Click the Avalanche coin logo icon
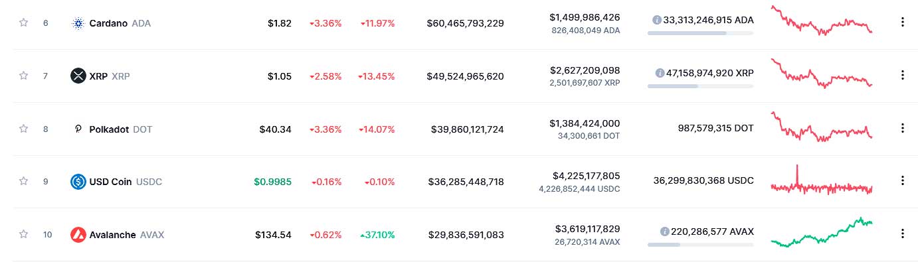The width and height of the screenshot is (918, 262). [78, 234]
